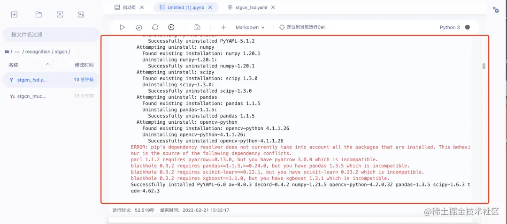Click the Python 3 kernel name
This screenshot has height=224, width=507.
click(450, 28)
